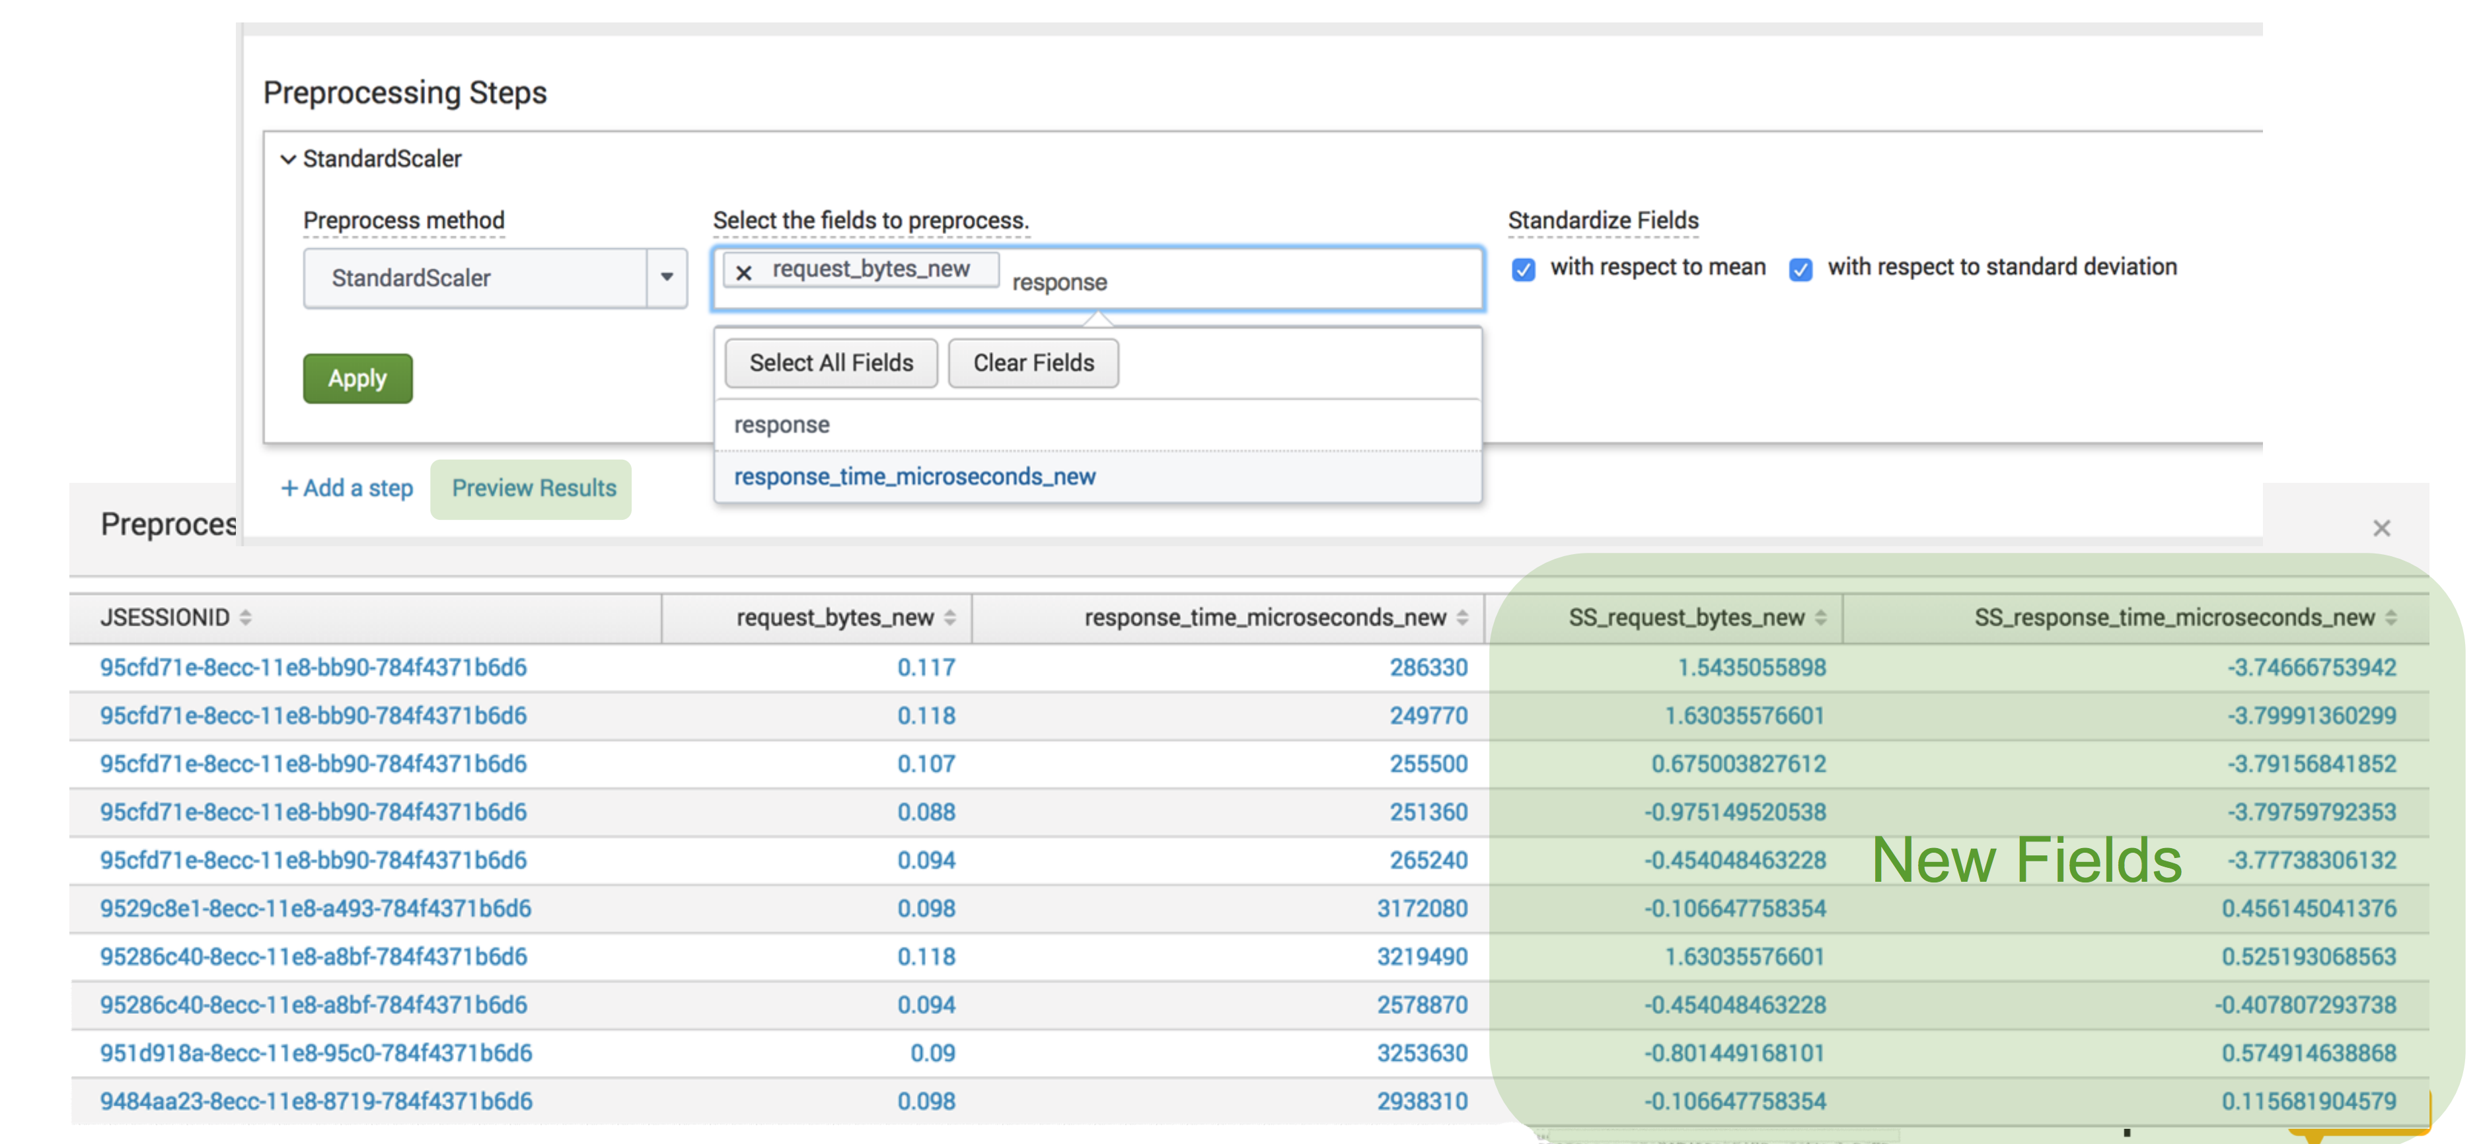Click Clear Fields button

(1033, 363)
